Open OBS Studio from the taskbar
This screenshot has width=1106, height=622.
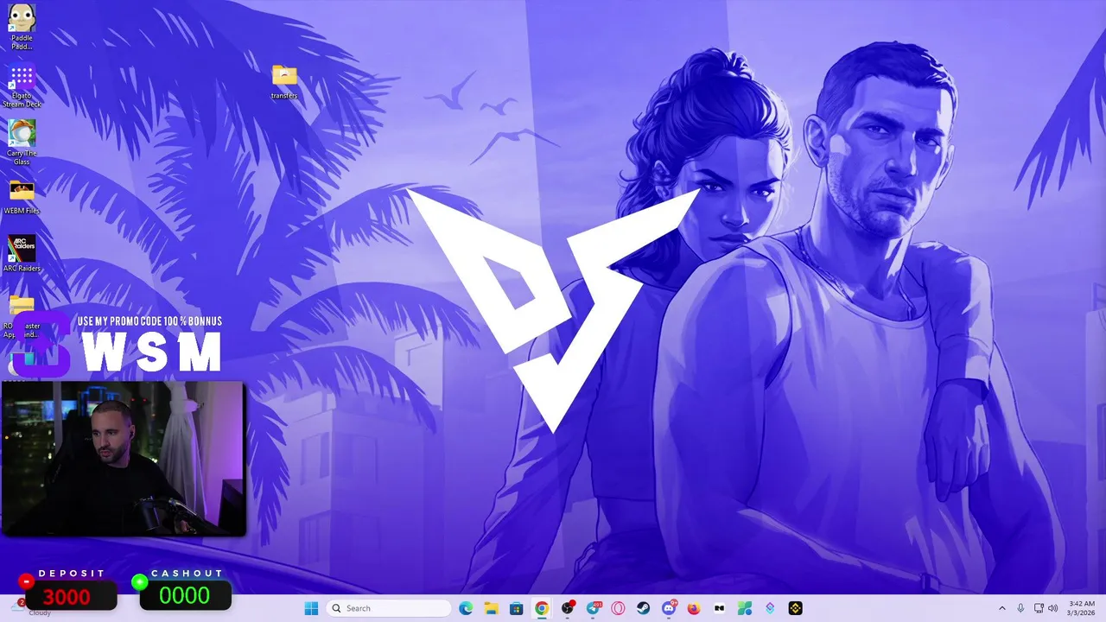567,608
